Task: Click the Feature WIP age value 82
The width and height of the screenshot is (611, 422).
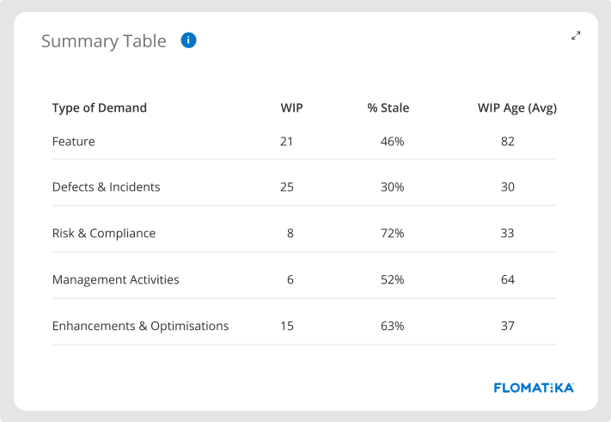Action: 508,141
